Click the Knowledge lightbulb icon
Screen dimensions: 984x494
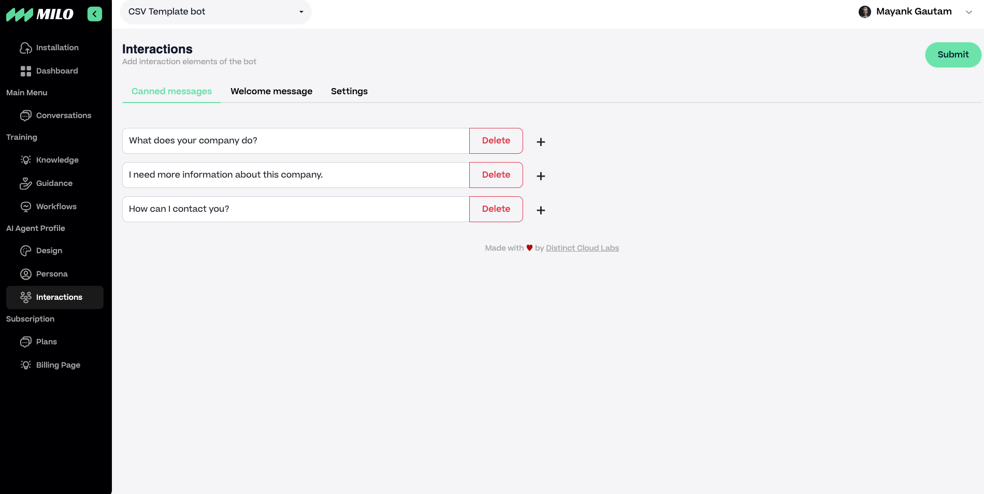[26, 160]
